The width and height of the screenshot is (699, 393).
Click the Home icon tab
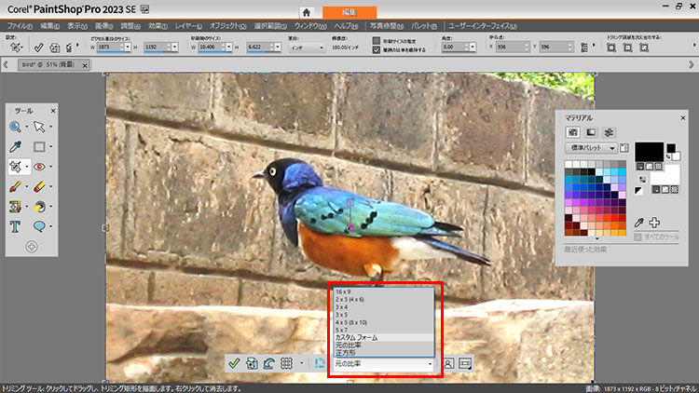click(x=305, y=11)
